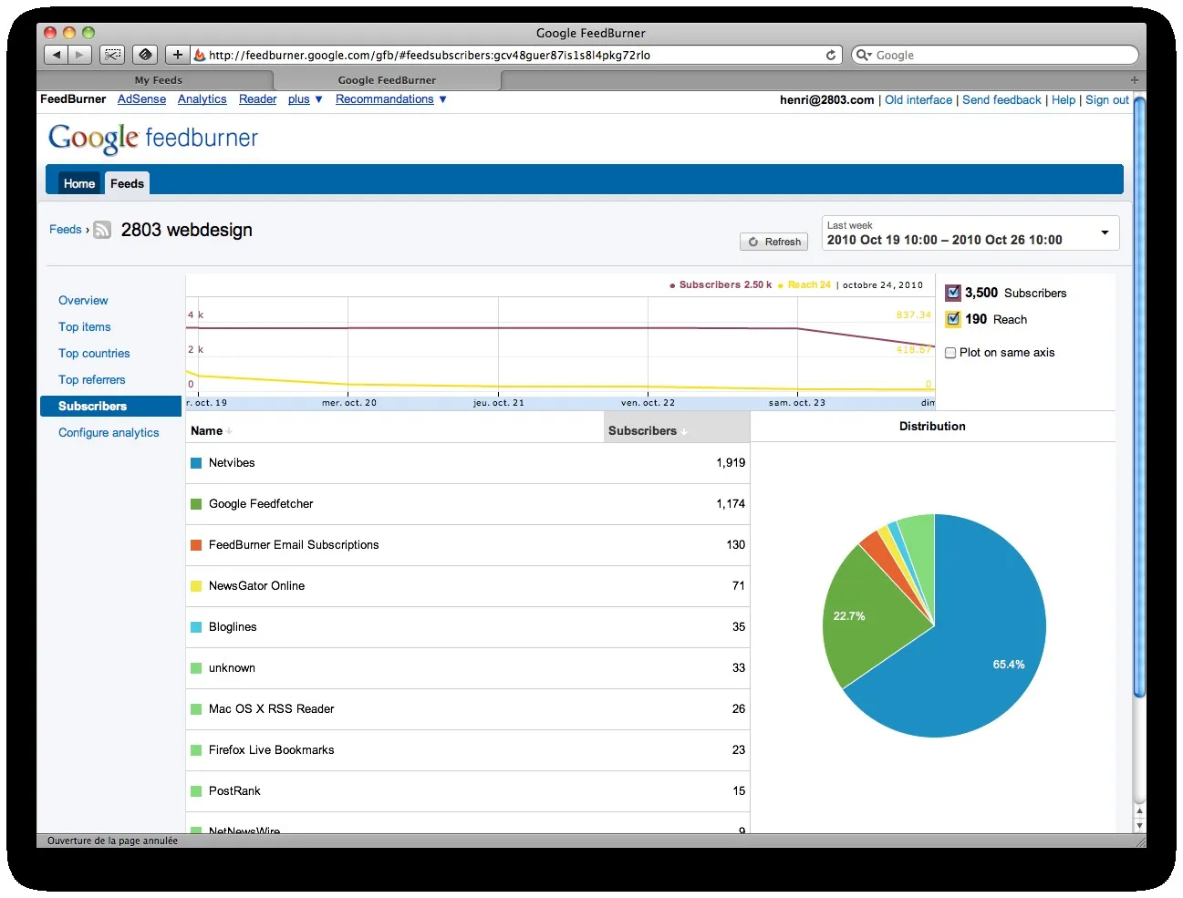Click the Google feedburner logo
Image resolution: width=1183 pixels, height=898 pixels.
153,139
